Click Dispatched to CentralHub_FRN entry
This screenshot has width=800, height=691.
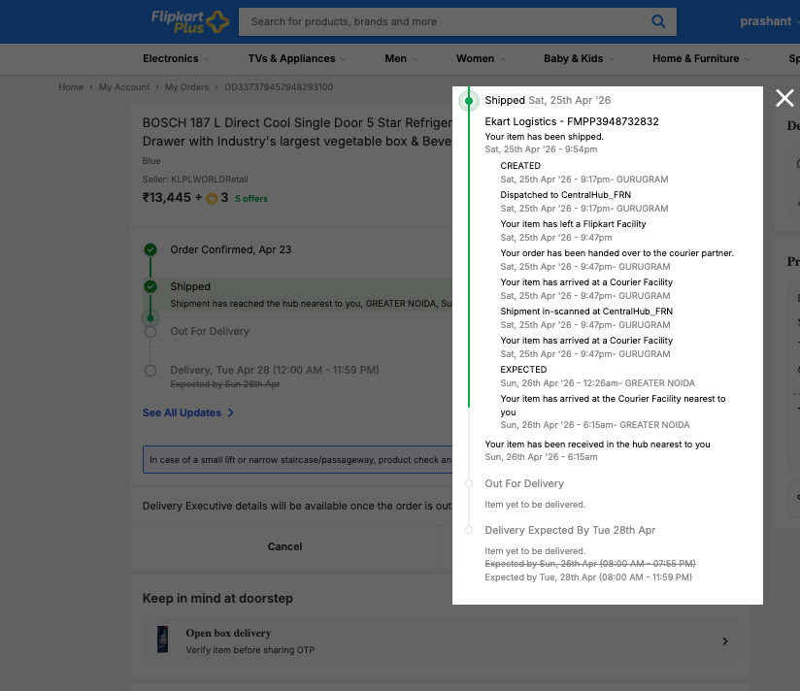(x=565, y=195)
